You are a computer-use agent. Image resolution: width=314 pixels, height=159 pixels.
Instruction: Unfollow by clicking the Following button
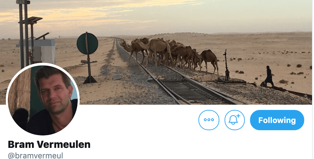point(277,120)
